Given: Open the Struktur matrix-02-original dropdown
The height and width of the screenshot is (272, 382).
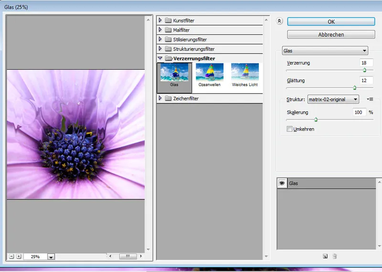Looking at the screenshot, I should pyautogui.click(x=333, y=99).
